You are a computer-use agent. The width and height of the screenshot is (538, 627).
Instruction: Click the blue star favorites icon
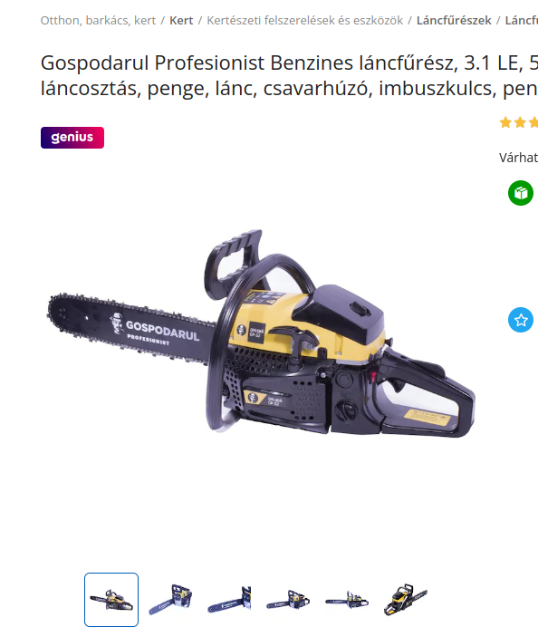click(x=521, y=320)
